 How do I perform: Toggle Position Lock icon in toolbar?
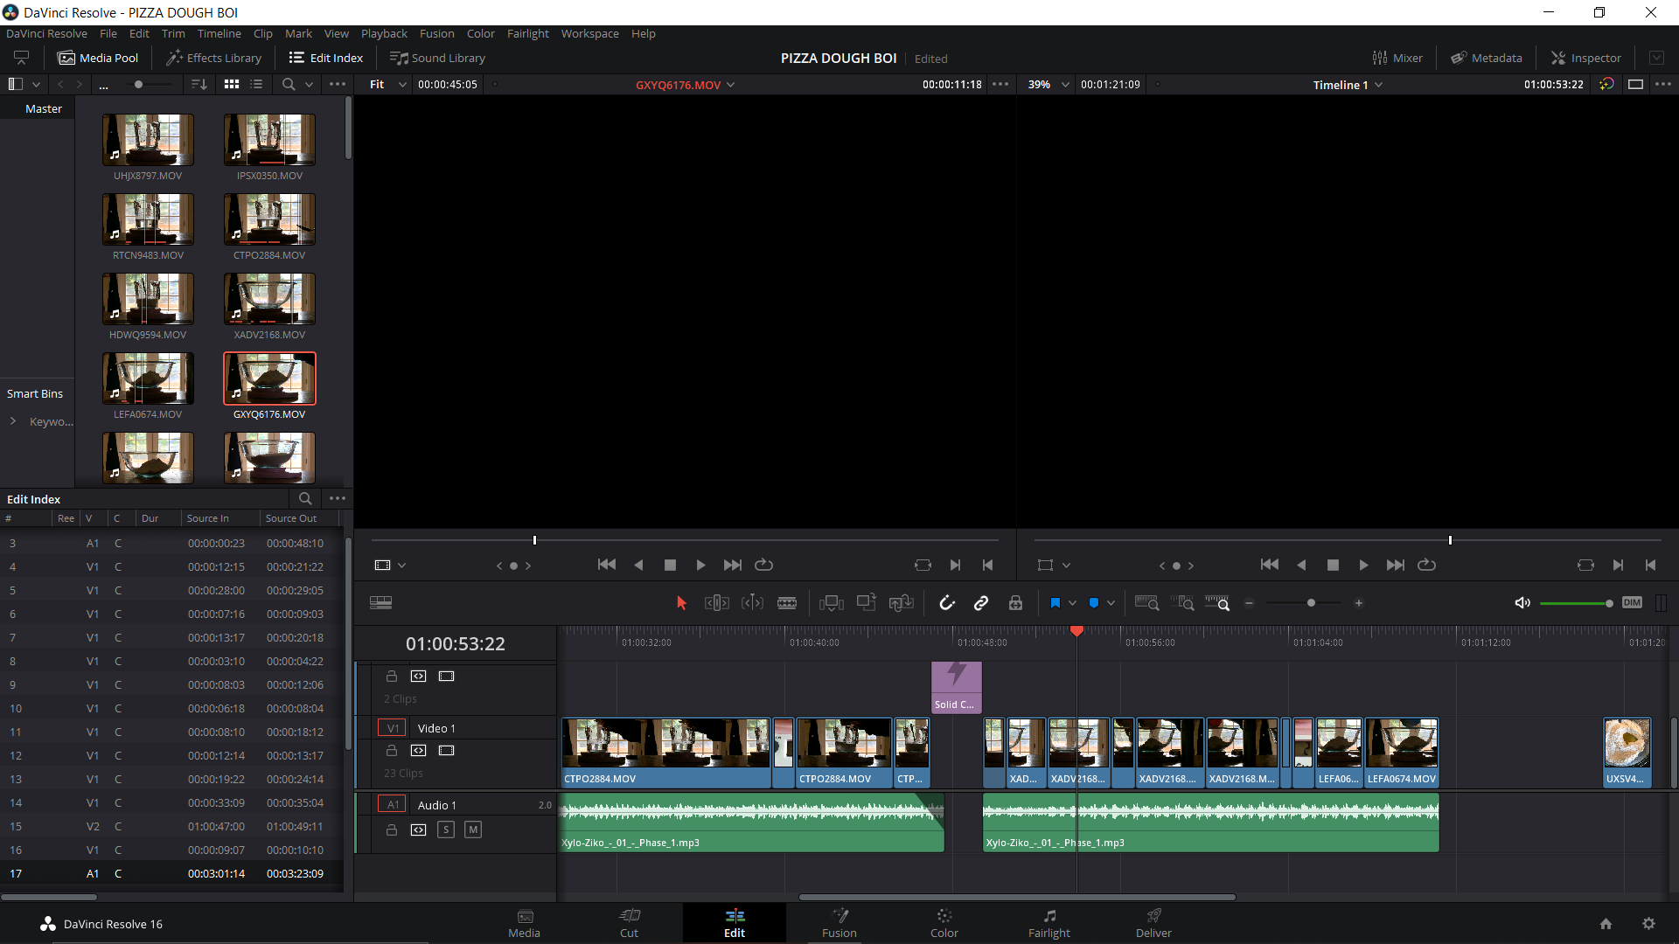pos(1015,603)
